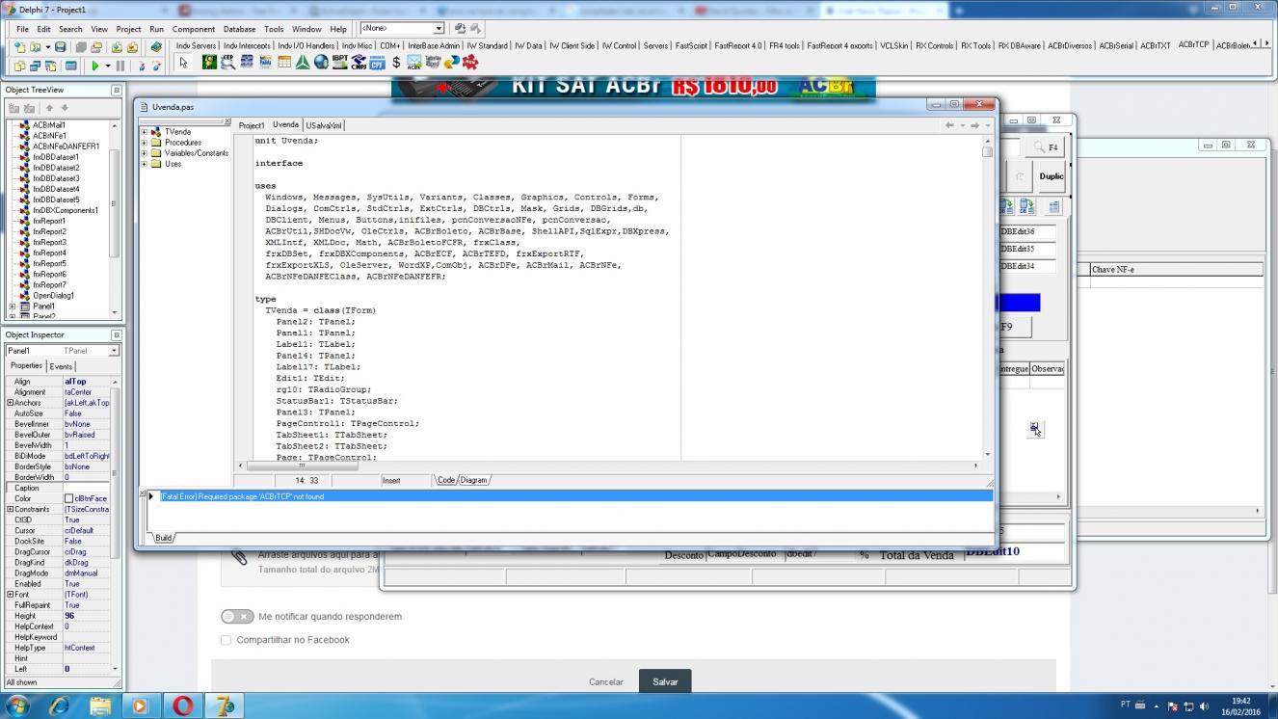1278x719 pixels.
Task: Click Toggle Form/Unit toolbar icon
Action: pyautogui.click(x=50, y=66)
